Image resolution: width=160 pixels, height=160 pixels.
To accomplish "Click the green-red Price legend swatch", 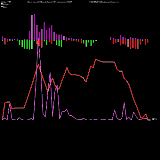I will click(x=2, y=7).
